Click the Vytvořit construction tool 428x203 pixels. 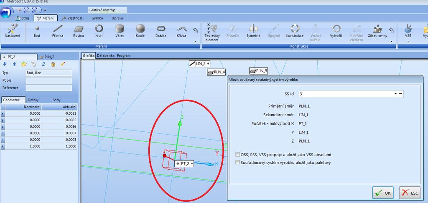click(336, 30)
